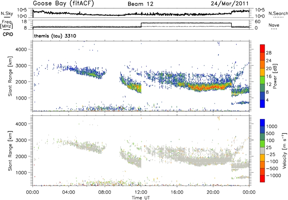288x200 pixels.
Task: Click the blue bottom of Power colorbar
Action: pos(262,104)
